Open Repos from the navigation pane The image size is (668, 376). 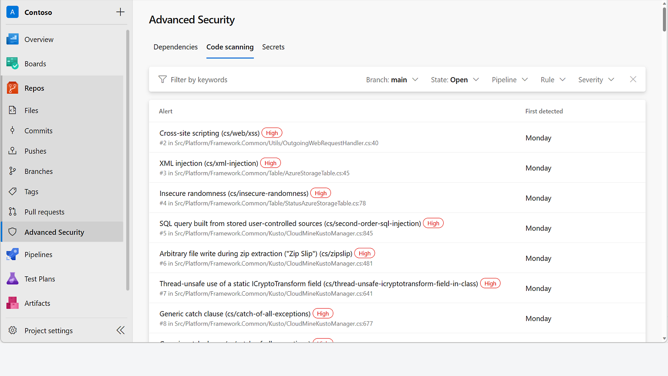point(34,88)
